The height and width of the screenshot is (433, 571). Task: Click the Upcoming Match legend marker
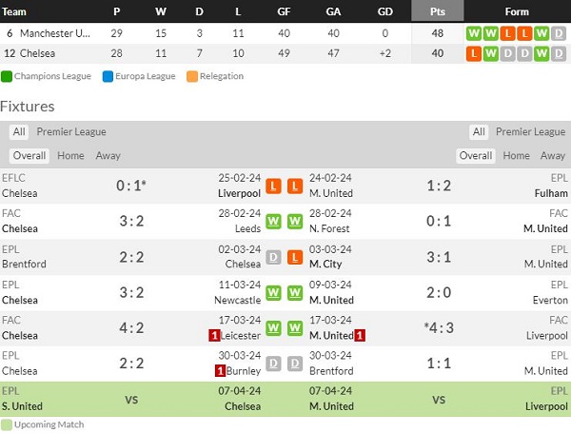coord(7,423)
